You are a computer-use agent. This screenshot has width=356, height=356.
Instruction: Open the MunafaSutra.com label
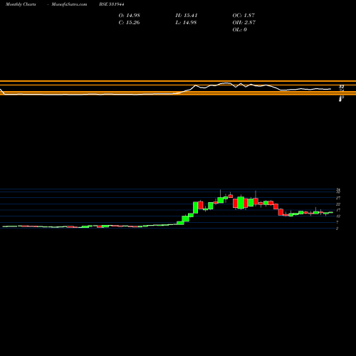tap(69, 4)
